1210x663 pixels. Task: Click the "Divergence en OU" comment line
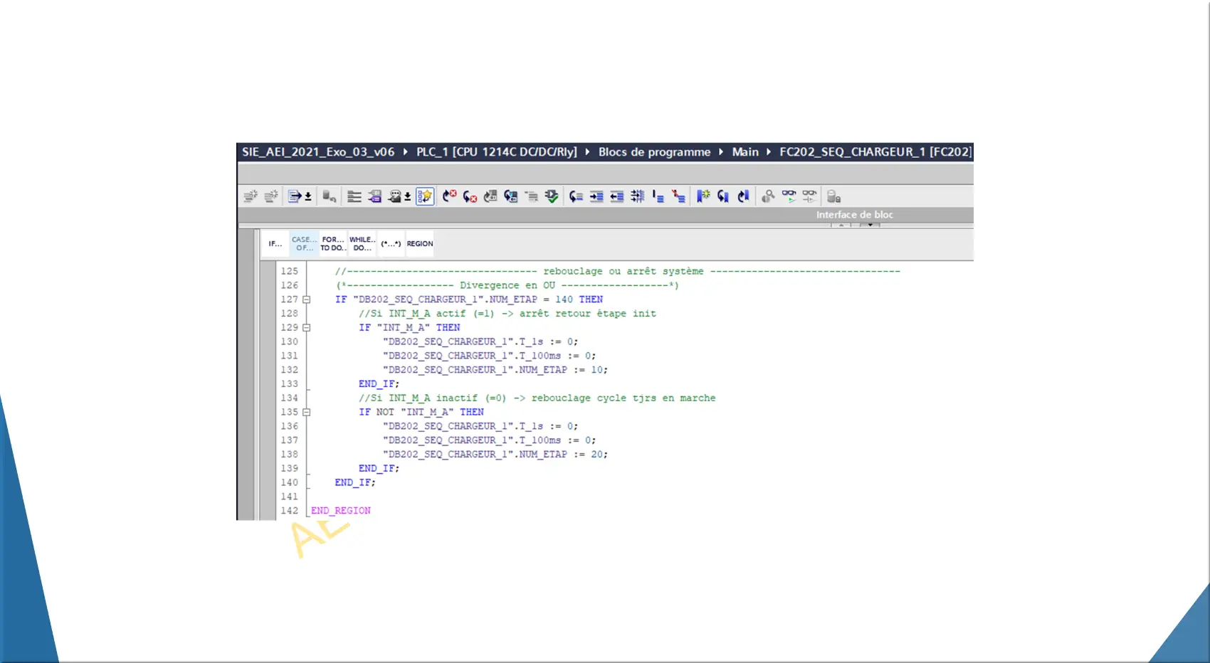click(507, 285)
